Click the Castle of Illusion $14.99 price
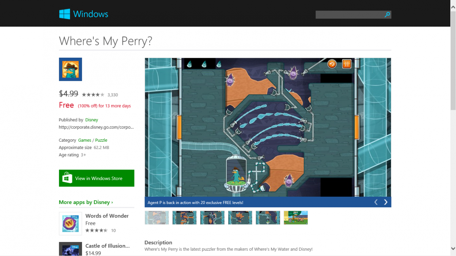 93,253
